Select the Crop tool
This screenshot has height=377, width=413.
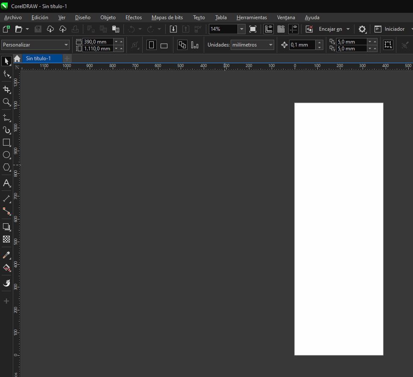click(x=6, y=89)
